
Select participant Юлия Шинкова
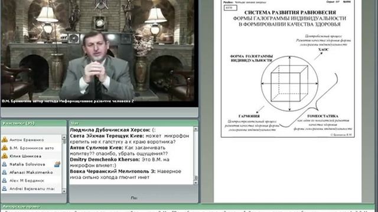pos(31,156)
